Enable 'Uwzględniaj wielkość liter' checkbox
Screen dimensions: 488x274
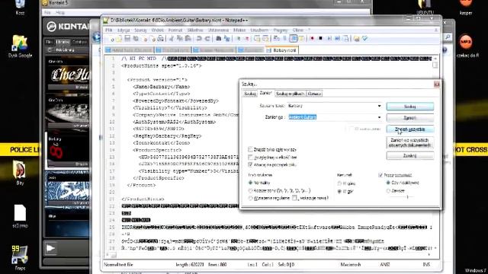pos(250,158)
